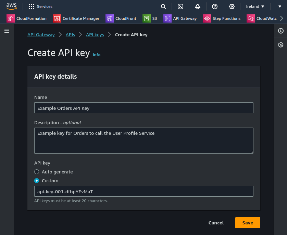Open the AWS console search
The width and height of the screenshot is (287, 235).
(163, 6)
